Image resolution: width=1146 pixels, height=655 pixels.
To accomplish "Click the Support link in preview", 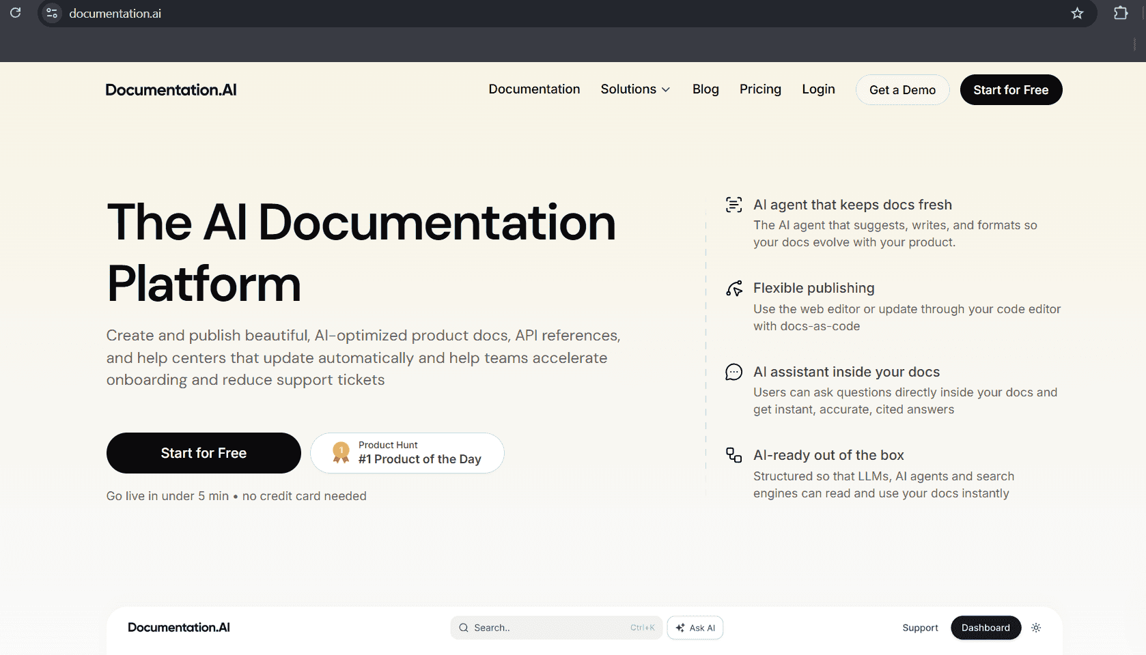I will coord(920,628).
